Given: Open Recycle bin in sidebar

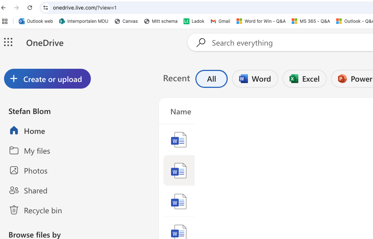Looking at the screenshot, I should point(43,210).
